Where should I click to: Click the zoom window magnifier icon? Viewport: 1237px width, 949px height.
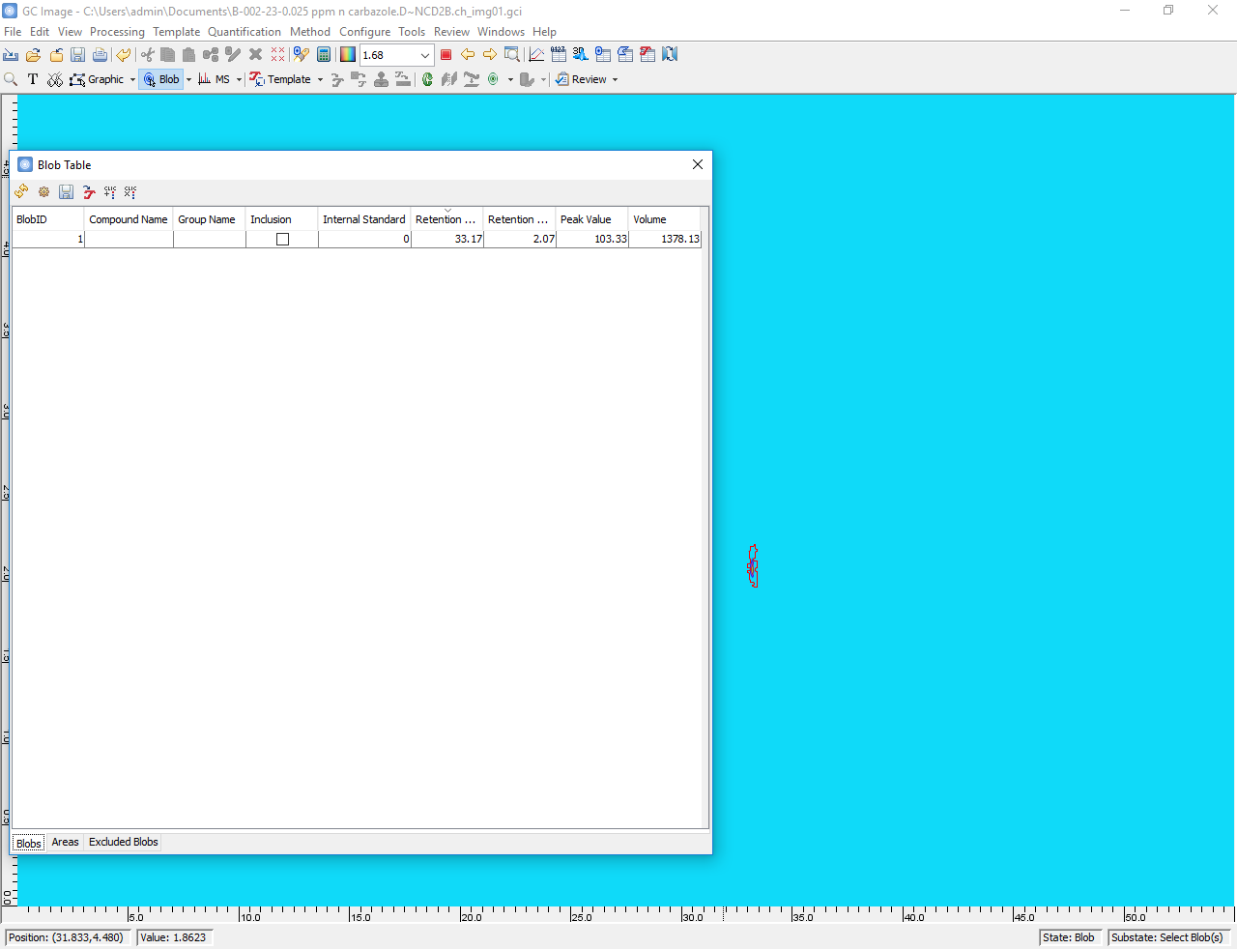click(512, 55)
